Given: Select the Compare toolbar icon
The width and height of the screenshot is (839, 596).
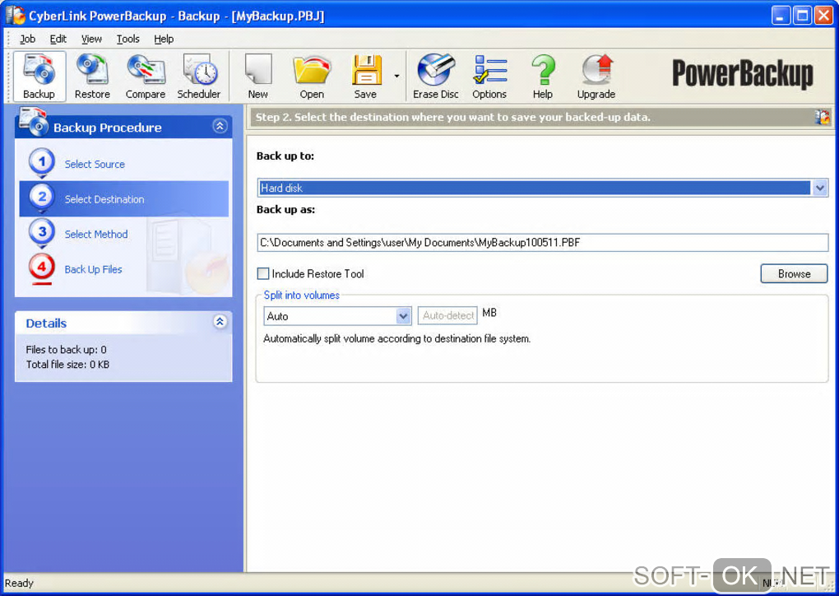Looking at the screenshot, I should (x=146, y=76).
